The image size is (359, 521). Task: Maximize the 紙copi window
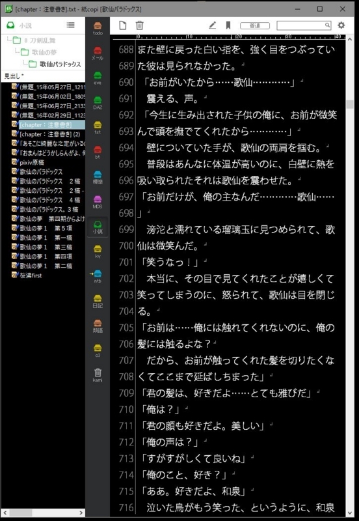(x=320, y=9)
